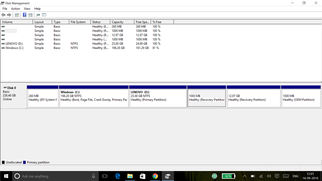Open Task View from the taskbar
322x181 pixels.
(x=105, y=176)
